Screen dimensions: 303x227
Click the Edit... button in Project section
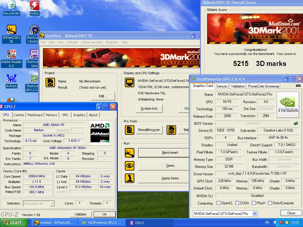point(103,96)
